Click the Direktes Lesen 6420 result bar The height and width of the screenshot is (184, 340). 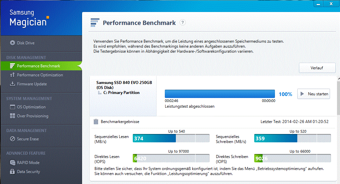click(171, 158)
